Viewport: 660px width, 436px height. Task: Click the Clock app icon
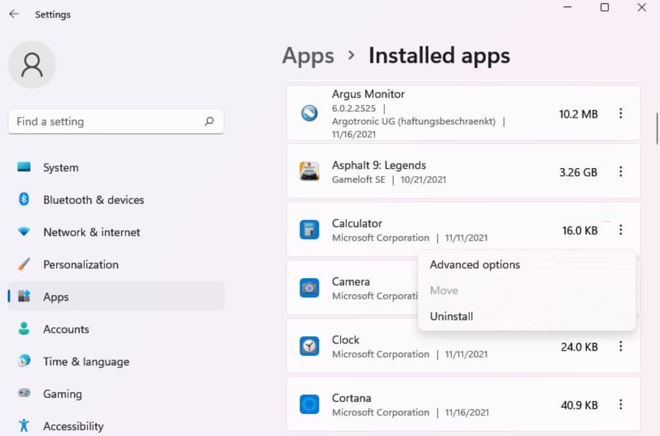click(309, 347)
